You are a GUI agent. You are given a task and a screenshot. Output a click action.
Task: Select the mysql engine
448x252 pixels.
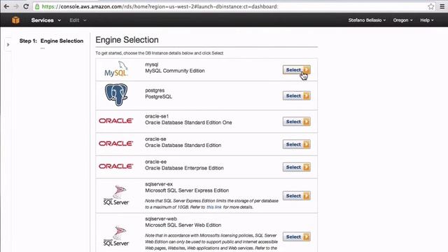click(x=297, y=70)
